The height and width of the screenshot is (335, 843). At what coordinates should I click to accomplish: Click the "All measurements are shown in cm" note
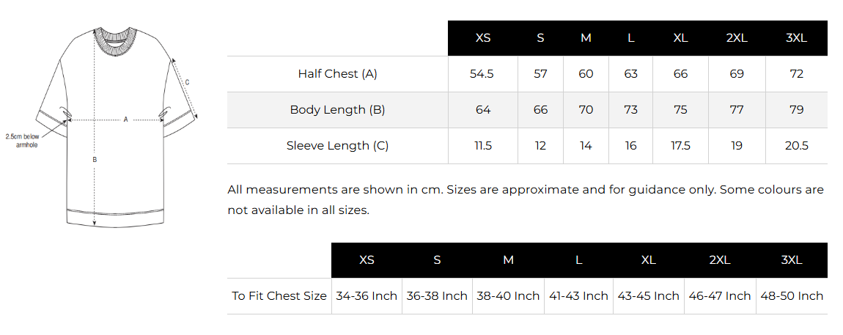point(526,199)
